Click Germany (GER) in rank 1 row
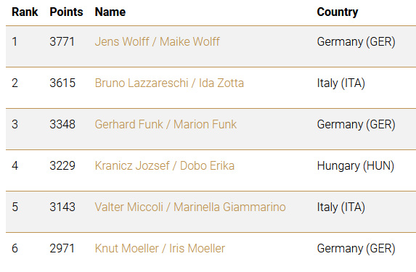 tap(356, 42)
